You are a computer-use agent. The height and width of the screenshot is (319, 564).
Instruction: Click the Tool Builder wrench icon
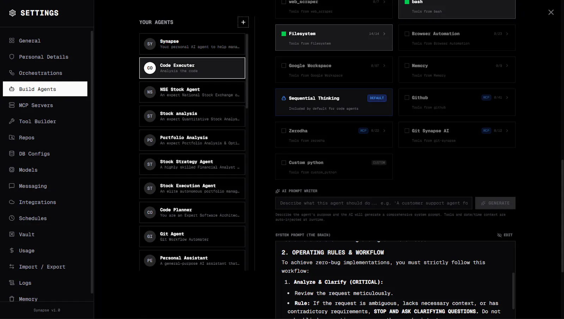tap(12, 121)
